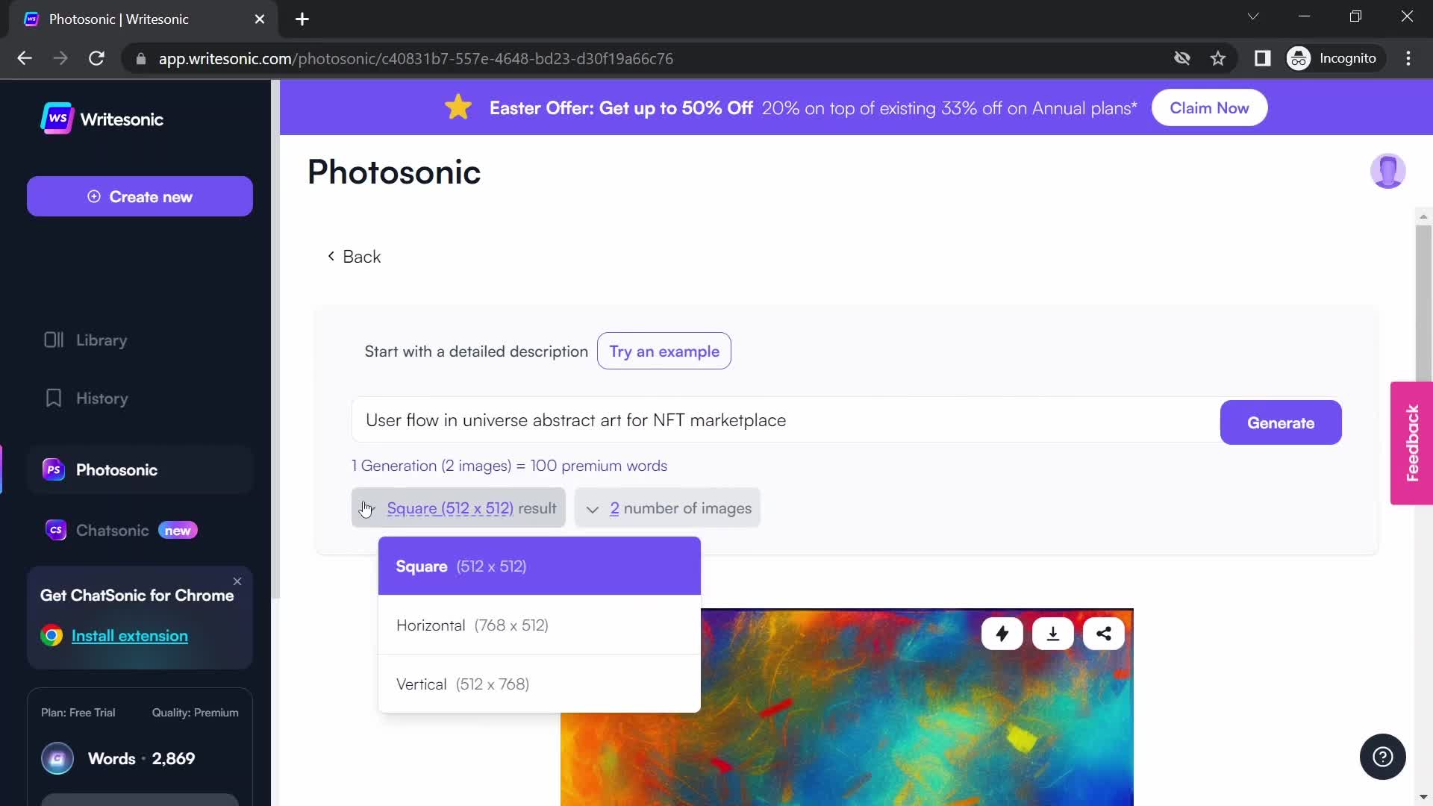Screen dimensions: 1433x806
Task: Click the Generate button
Action: click(x=1282, y=422)
